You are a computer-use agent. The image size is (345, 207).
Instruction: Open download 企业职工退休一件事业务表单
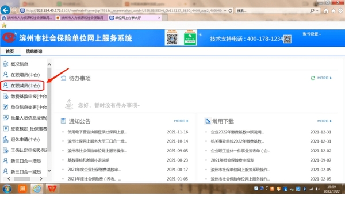[240, 151]
